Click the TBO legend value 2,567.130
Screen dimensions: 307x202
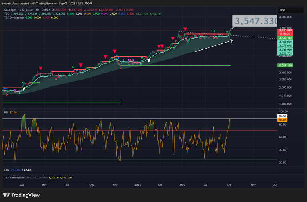pyautogui.click(x=142, y=14)
